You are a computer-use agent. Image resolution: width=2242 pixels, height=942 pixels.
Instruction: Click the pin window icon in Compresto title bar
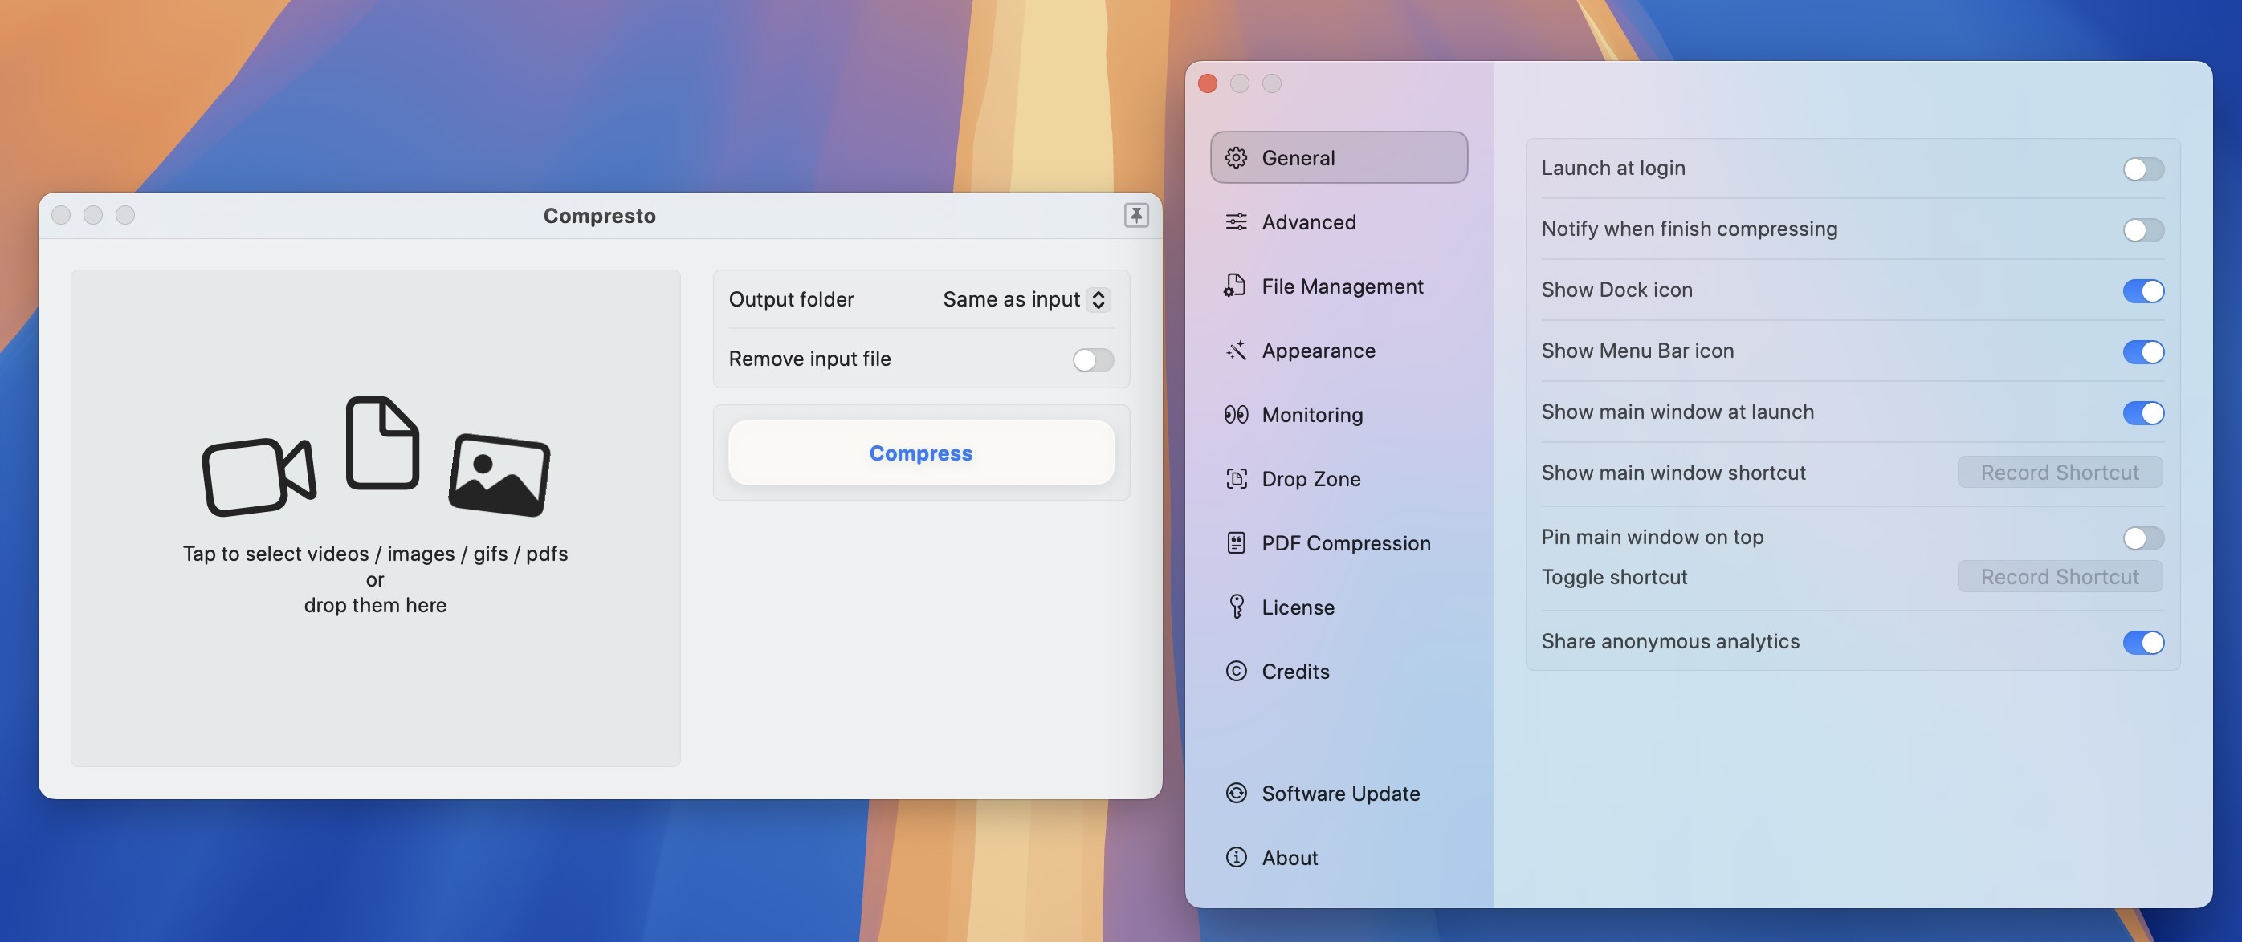pyautogui.click(x=1135, y=215)
